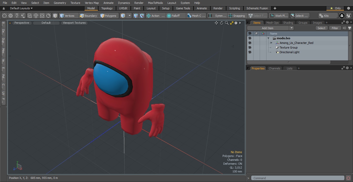Click the viewport move pan icon
This screenshot has height=182, width=353.
point(217,23)
